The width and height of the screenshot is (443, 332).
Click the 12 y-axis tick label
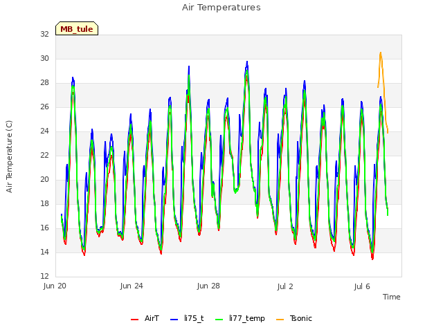tap(44, 276)
